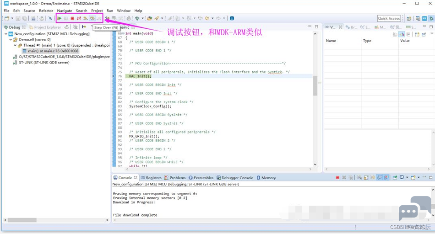The width and height of the screenshot is (435, 234).
Task: Select main() at main.c:76 stack frame
Action: click(50, 51)
